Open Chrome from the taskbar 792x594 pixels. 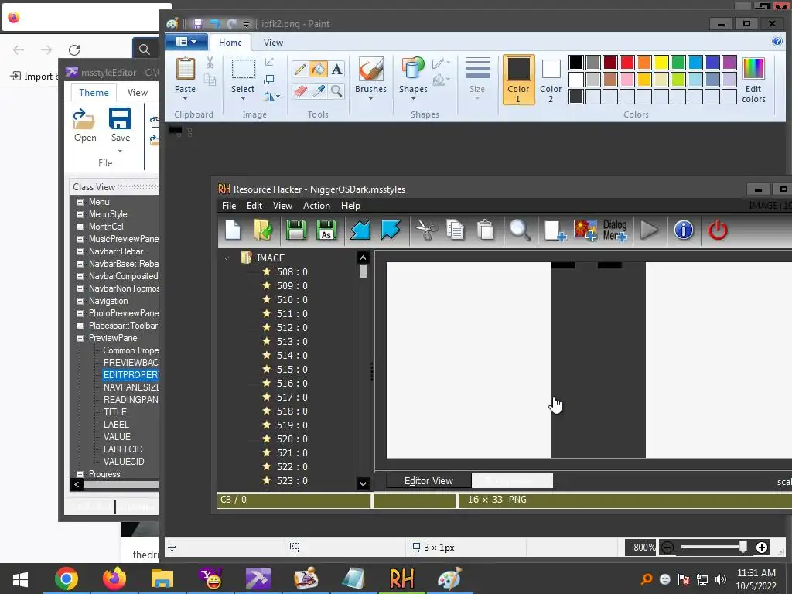(x=67, y=579)
